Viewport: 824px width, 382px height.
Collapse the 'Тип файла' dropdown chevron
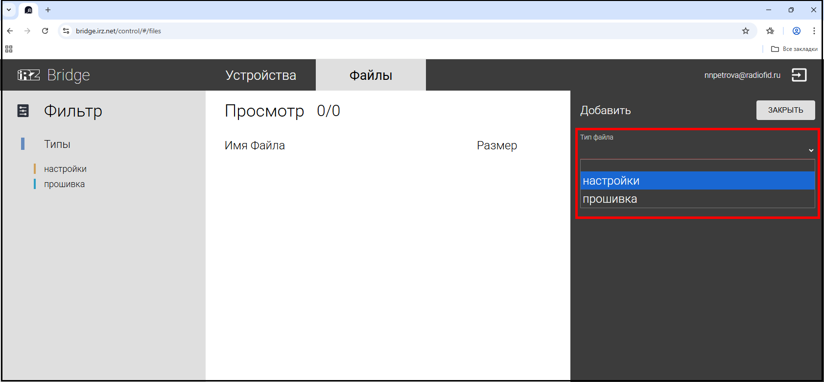click(x=811, y=150)
